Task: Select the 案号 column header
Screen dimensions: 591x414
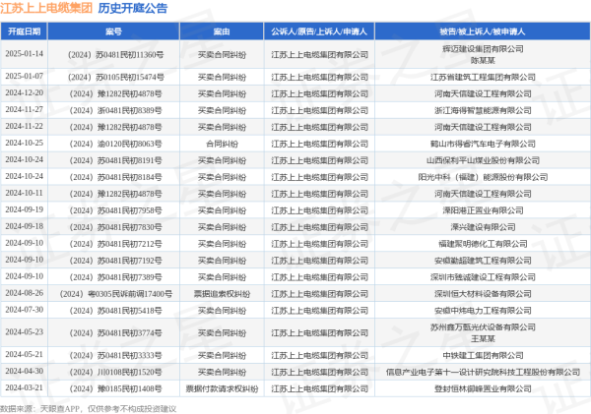Action: (113, 31)
